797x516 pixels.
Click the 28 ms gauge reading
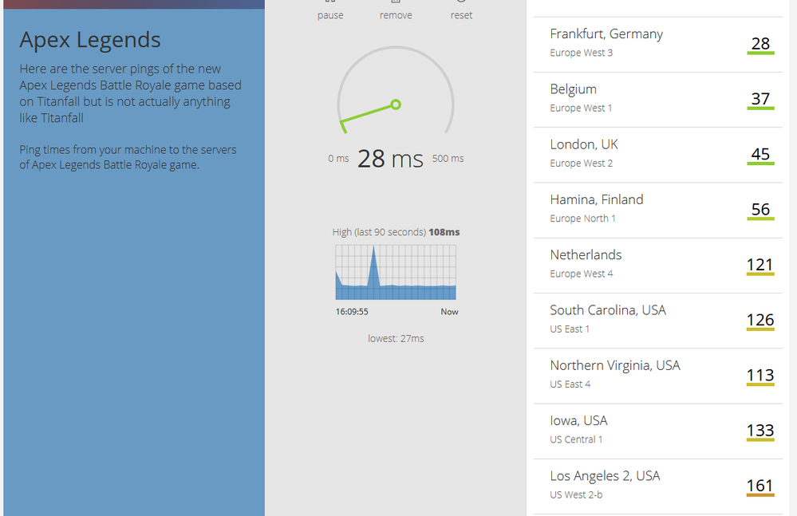[390, 159]
